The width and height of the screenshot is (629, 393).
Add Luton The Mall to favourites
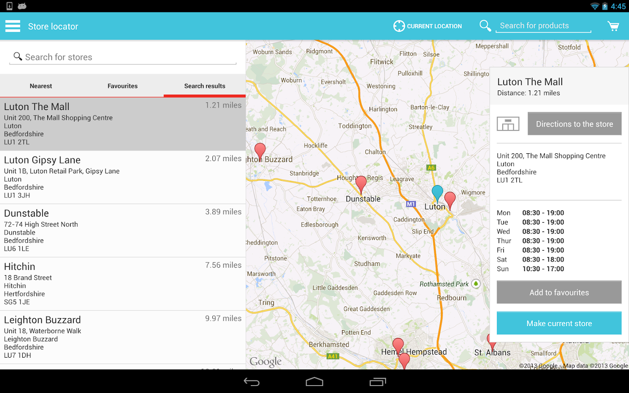tap(559, 292)
